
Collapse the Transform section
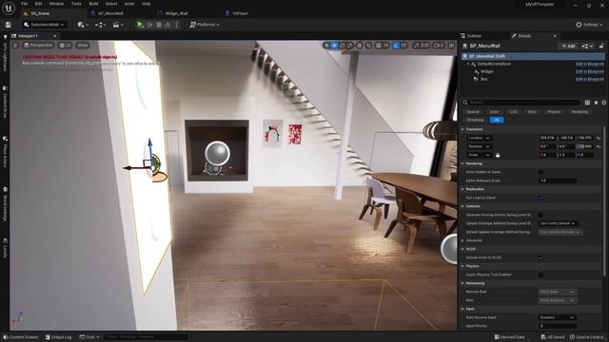coord(463,129)
